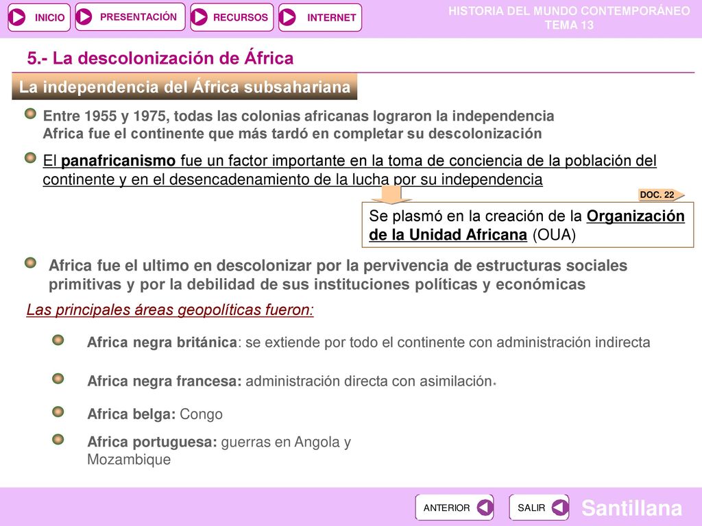Open the INICIO menu label
702x526 pixels.
click(x=49, y=18)
